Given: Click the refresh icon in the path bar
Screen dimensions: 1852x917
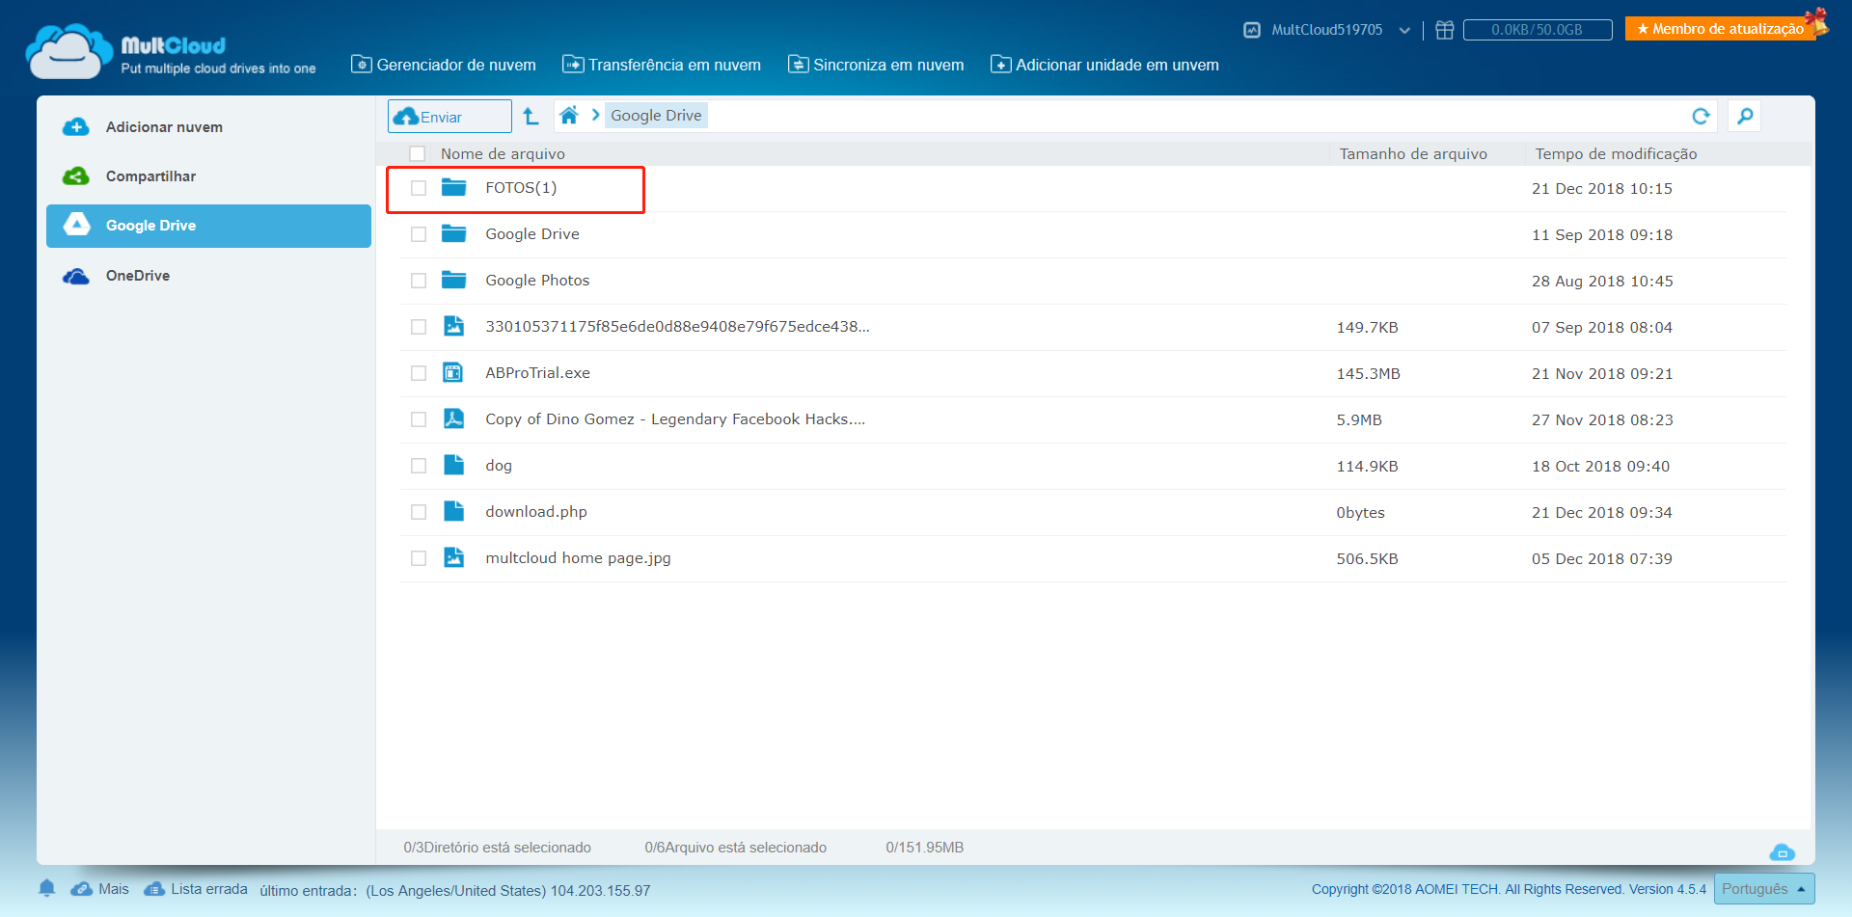Looking at the screenshot, I should click(1701, 117).
